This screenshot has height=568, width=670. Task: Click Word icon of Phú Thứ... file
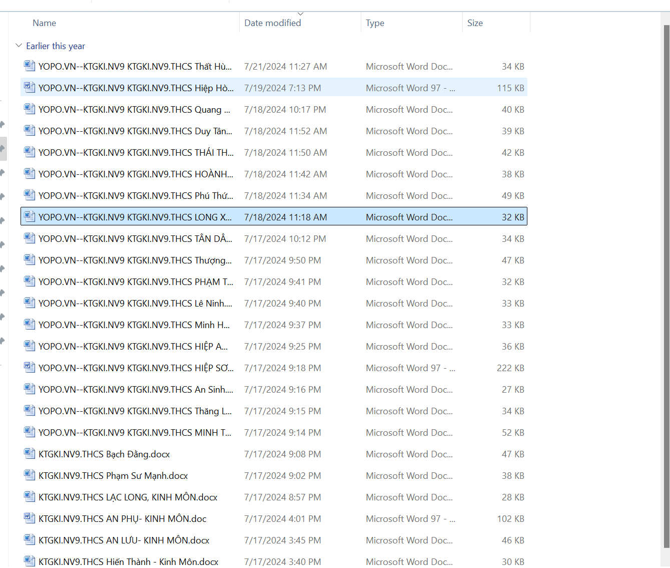point(30,195)
